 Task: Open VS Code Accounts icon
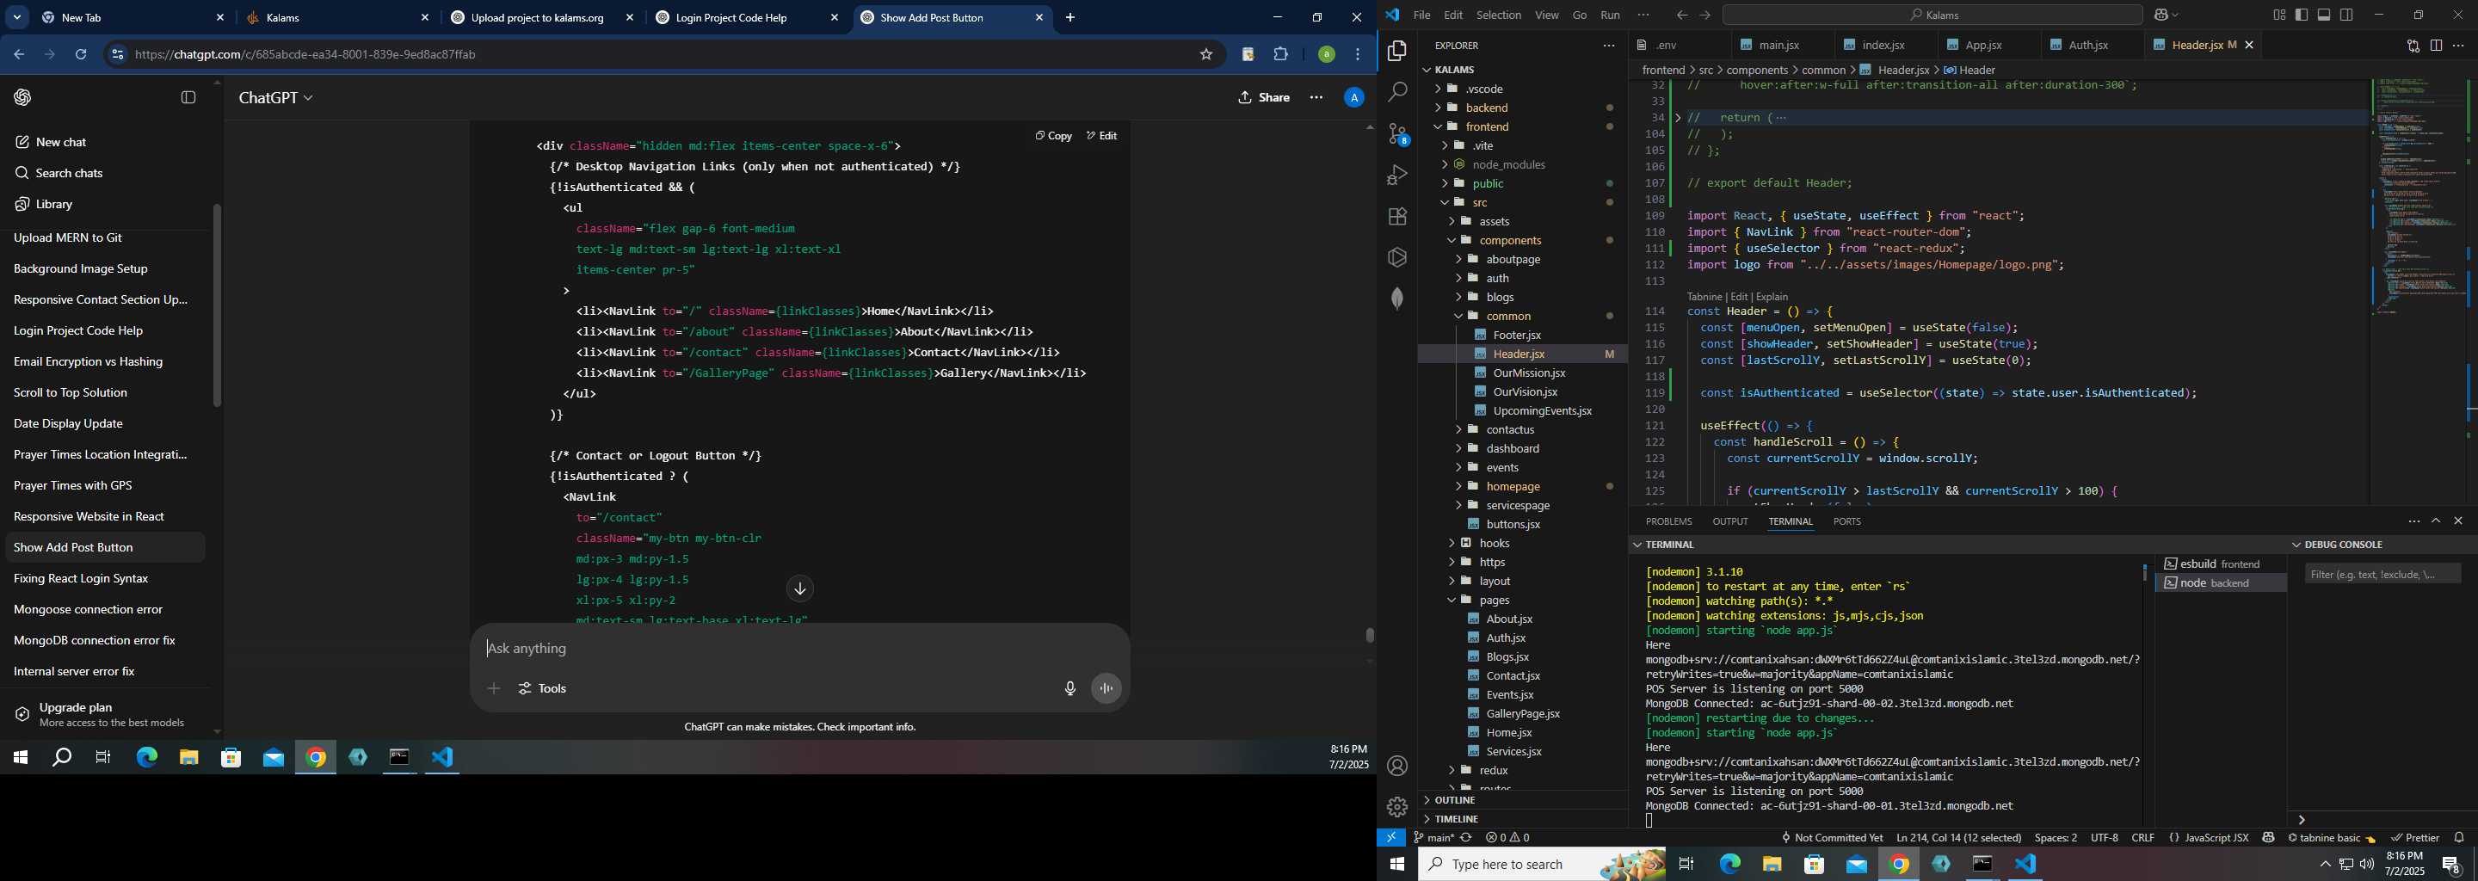1397,766
